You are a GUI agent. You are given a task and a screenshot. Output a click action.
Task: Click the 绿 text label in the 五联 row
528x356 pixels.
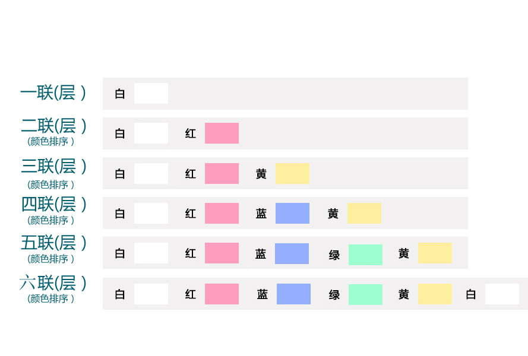point(334,255)
